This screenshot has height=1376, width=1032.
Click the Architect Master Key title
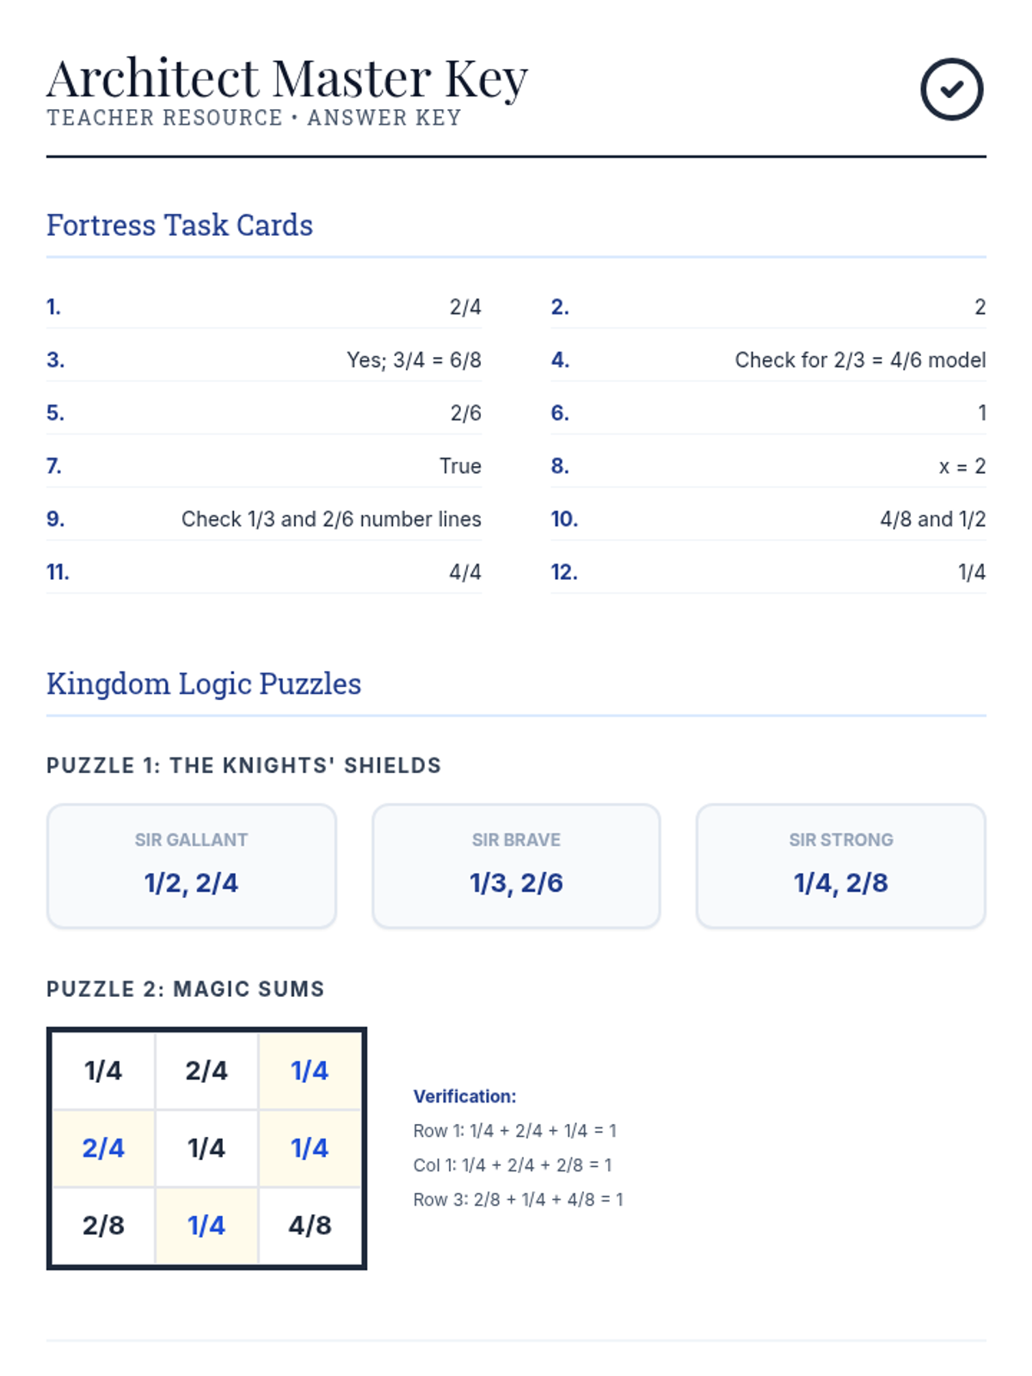click(x=287, y=79)
